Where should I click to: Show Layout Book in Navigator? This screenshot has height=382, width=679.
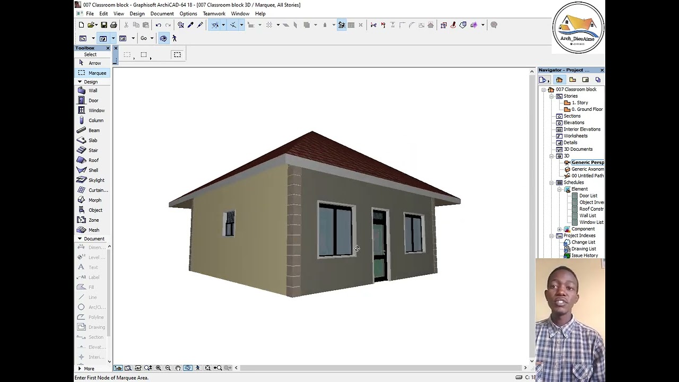[586, 80]
